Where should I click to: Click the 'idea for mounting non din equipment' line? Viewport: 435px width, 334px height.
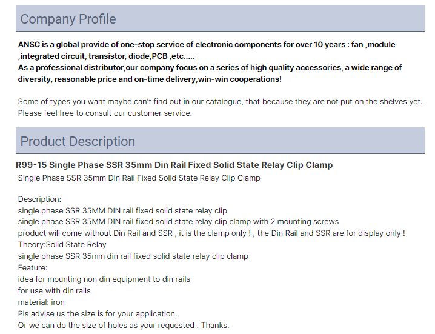(104, 279)
